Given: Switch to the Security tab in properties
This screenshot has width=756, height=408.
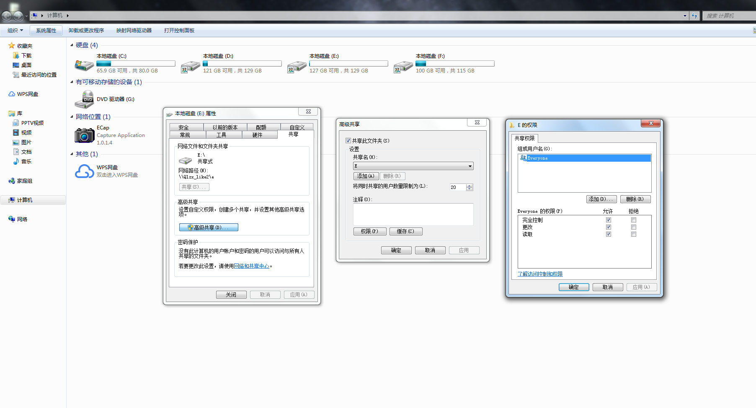Looking at the screenshot, I should [x=183, y=127].
